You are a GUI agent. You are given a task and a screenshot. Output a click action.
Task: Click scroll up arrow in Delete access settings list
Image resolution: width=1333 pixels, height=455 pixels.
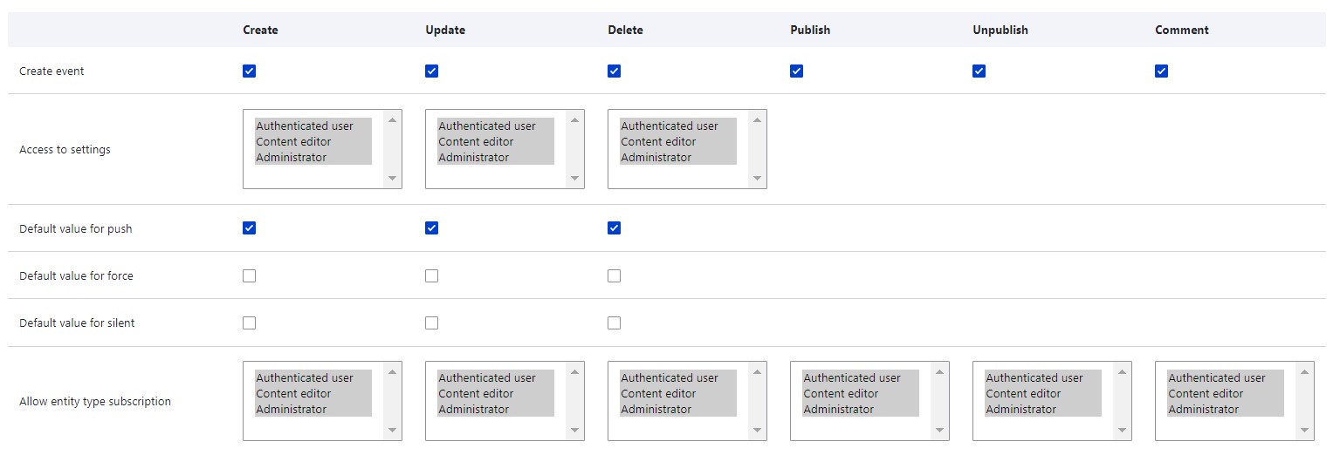click(758, 120)
